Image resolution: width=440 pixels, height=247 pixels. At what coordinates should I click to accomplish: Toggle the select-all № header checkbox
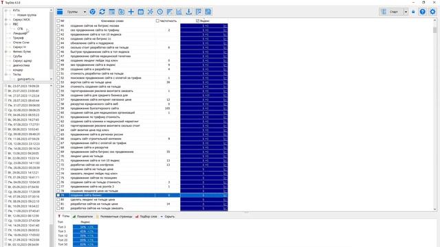pos(58,21)
